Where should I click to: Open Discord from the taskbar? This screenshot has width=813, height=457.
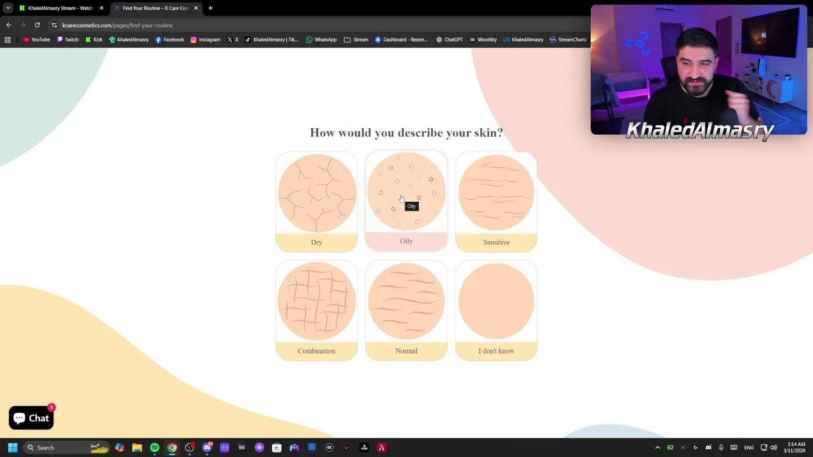[x=207, y=447]
